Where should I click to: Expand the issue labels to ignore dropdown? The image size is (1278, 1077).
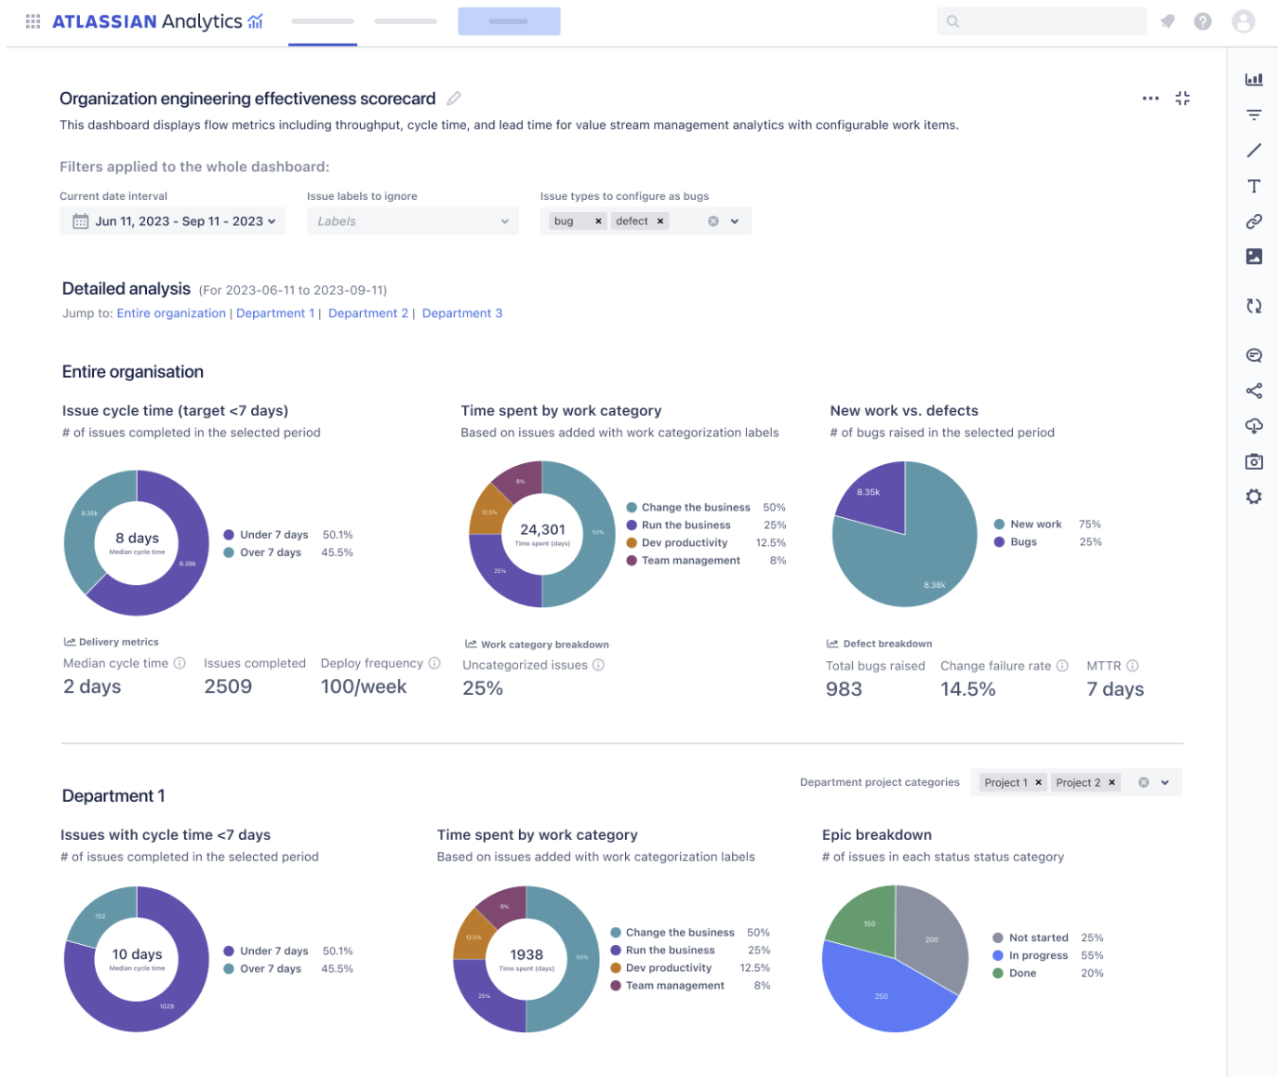[503, 220]
